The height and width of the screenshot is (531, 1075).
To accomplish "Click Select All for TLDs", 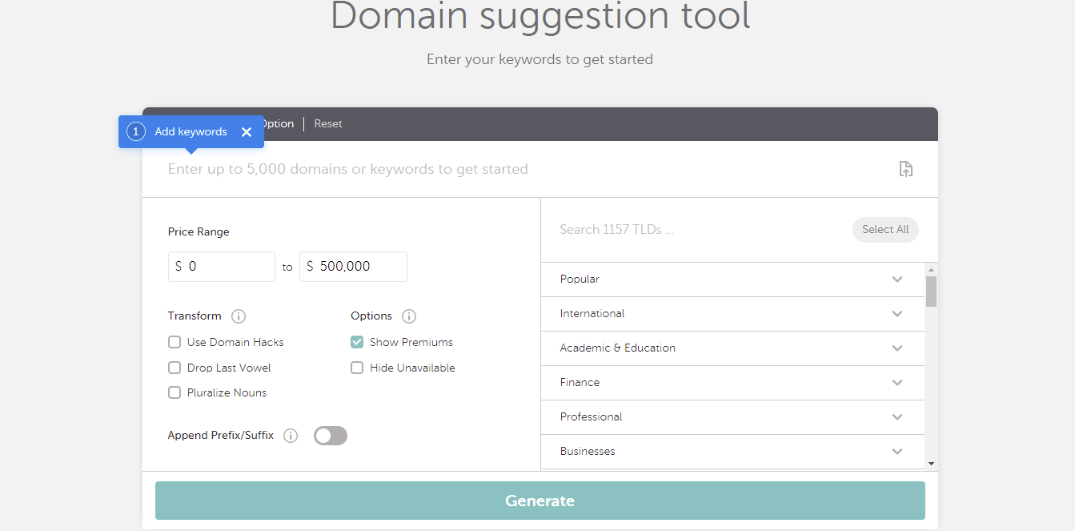I will pyautogui.click(x=884, y=229).
